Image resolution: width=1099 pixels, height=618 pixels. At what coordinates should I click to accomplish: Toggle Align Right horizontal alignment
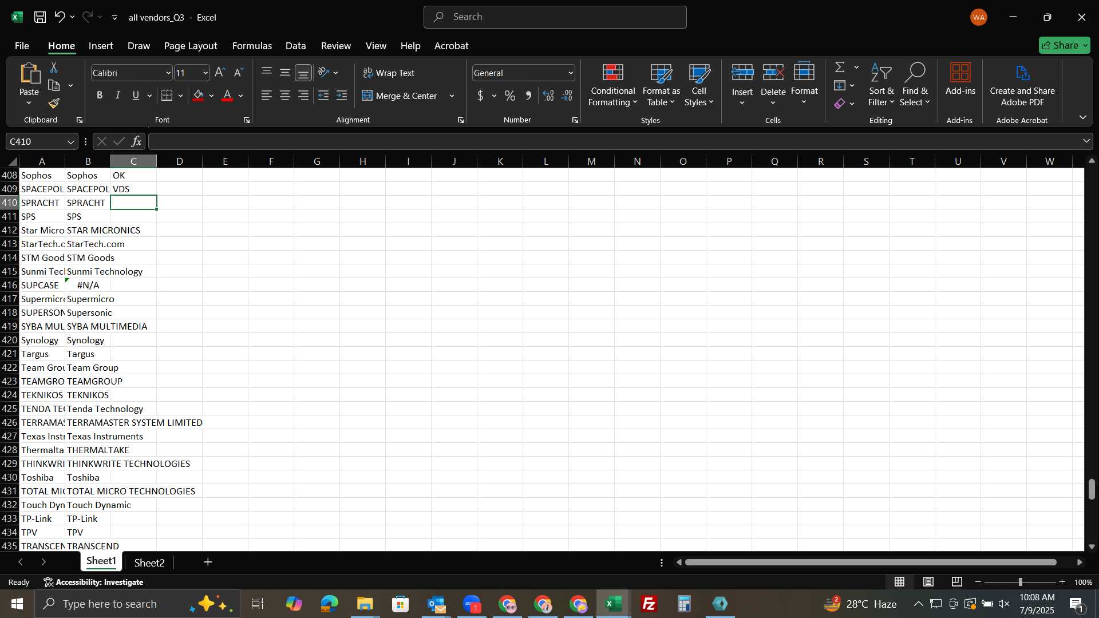[x=303, y=96]
